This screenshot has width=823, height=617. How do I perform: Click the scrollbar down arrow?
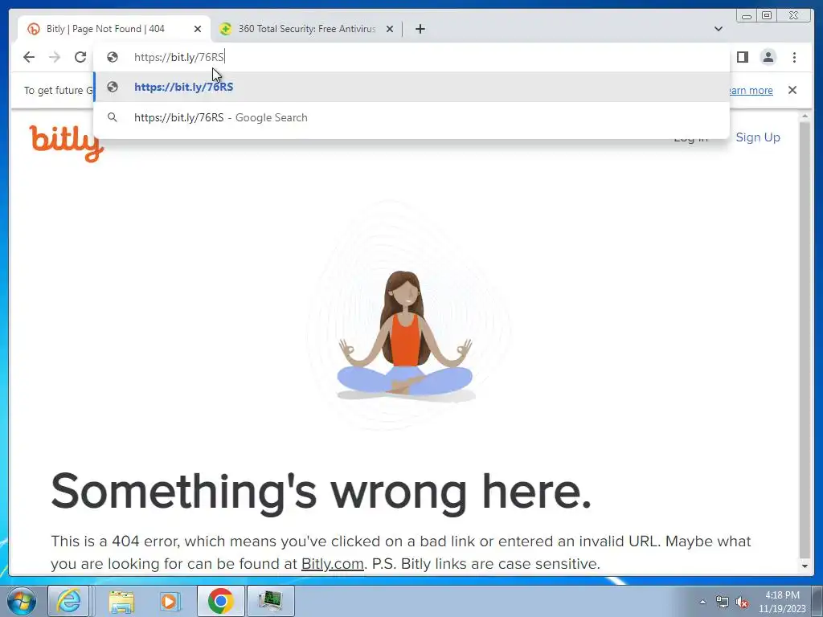coord(805,566)
